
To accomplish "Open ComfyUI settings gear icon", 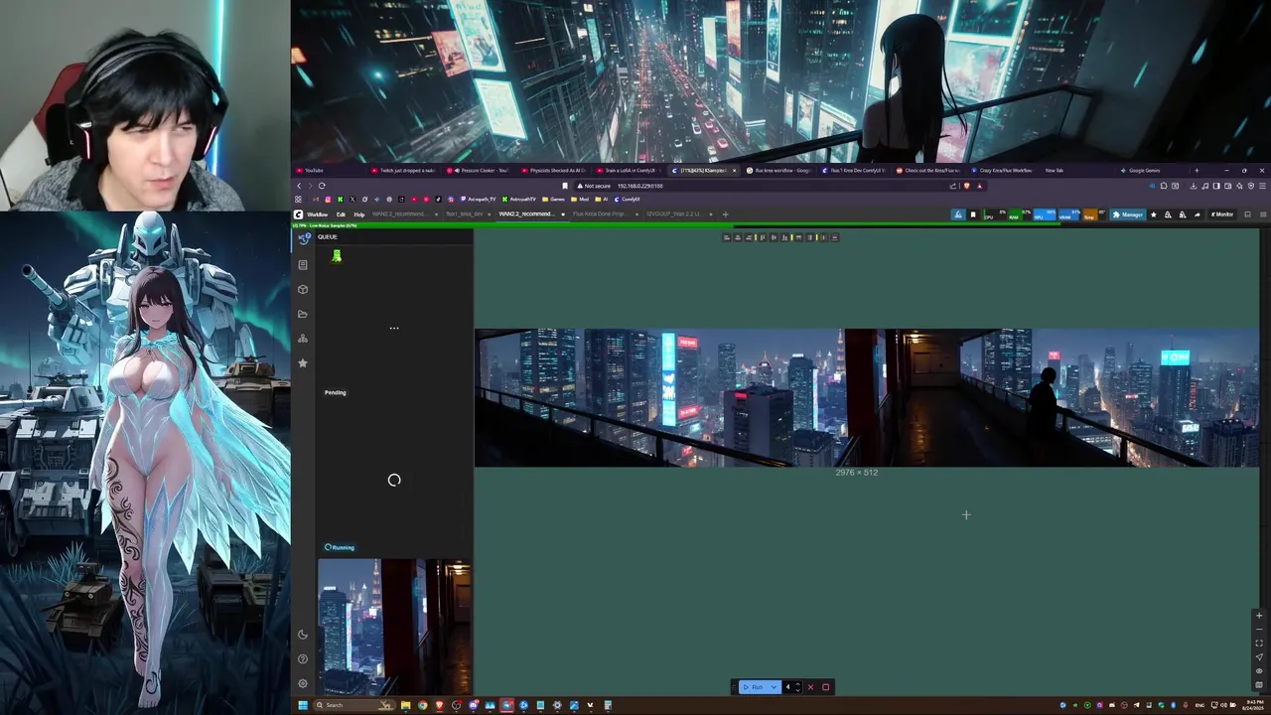I will pyautogui.click(x=303, y=683).
